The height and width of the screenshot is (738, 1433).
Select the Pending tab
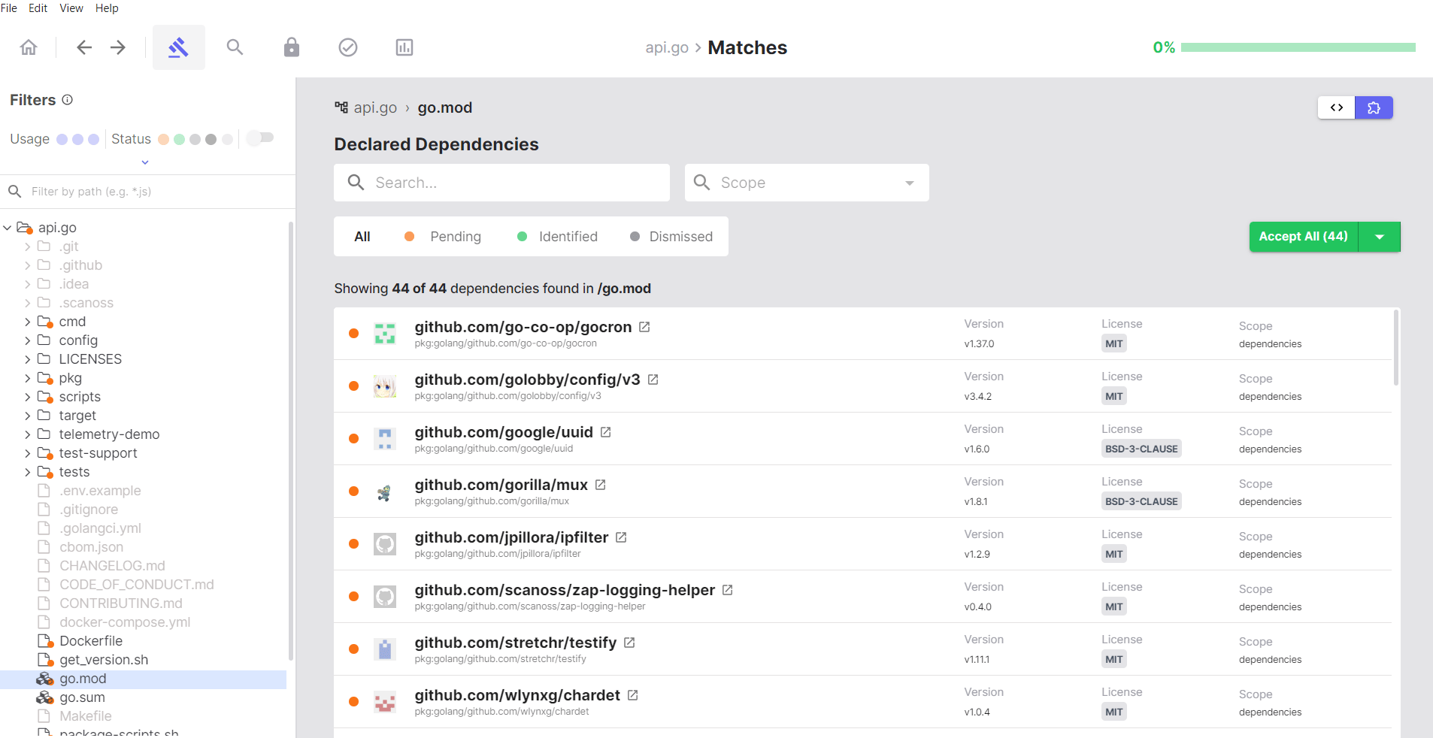click(444, 237)
